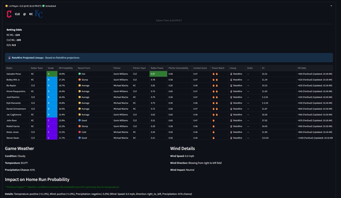
Task: Click flame Power Match icons for Salvador Perez
Action: click(215, 74)
